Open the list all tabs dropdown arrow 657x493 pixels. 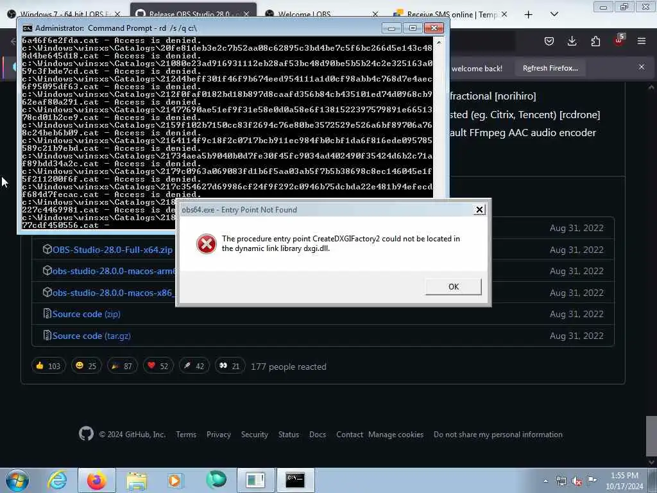click(x=554, y=14)
